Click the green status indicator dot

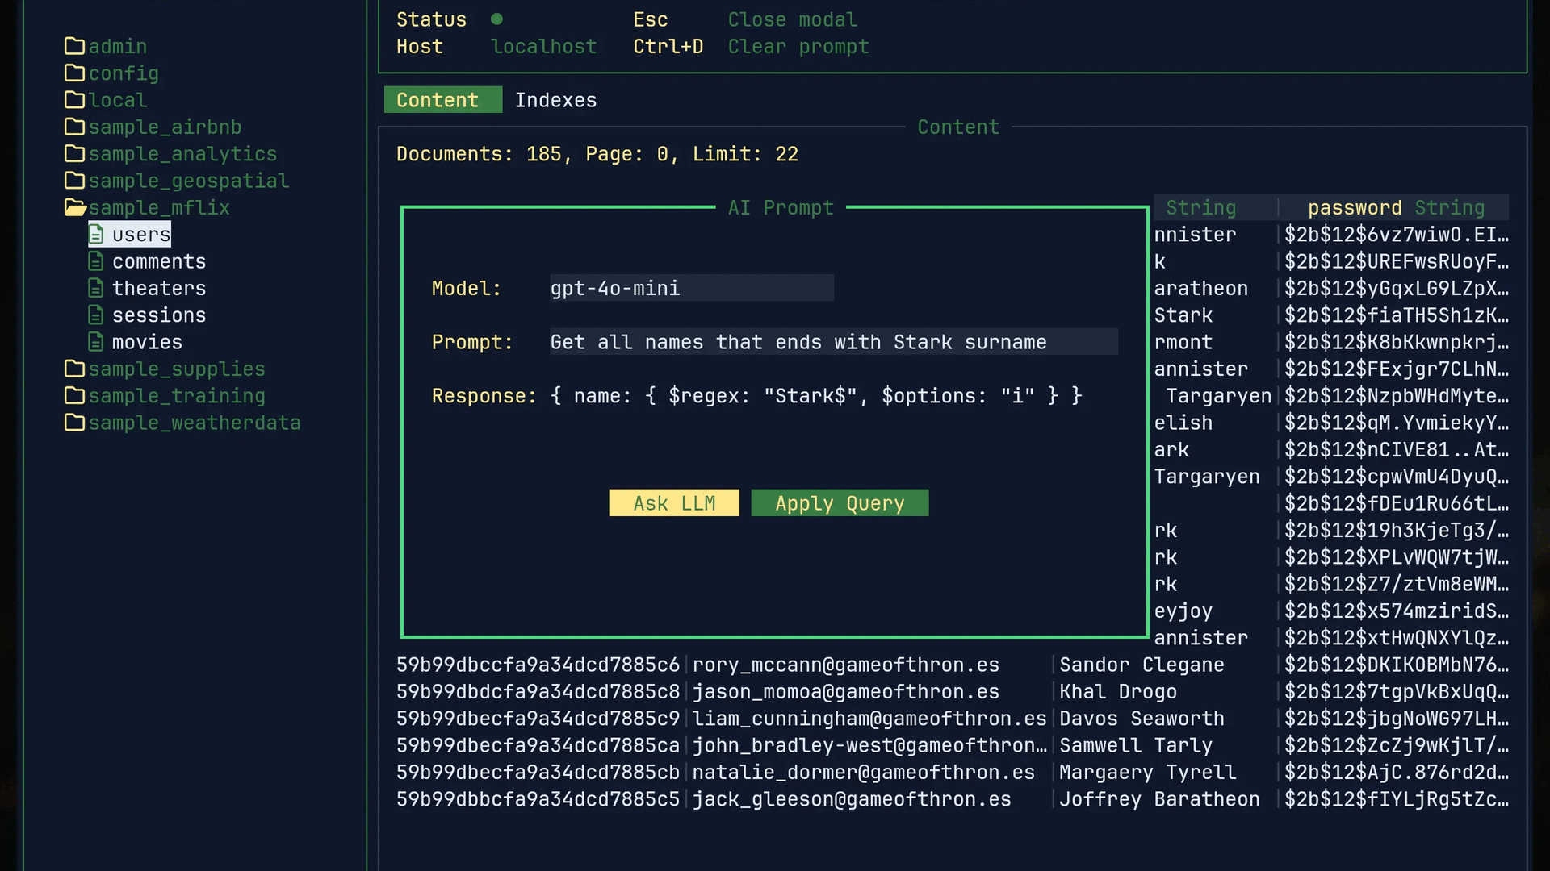click(496, 19)
